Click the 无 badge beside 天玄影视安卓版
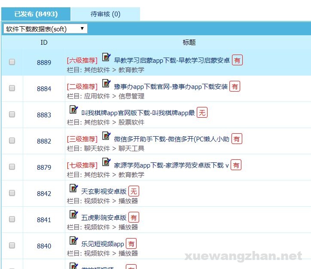Screen dimensions: 311x269 [x=134, y=191]
